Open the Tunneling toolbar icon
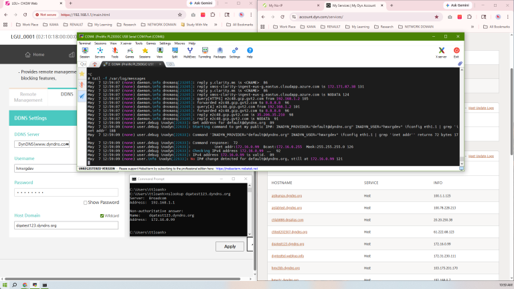The height and width of the screenshot is (289, 514). click(x=205, y=52)
